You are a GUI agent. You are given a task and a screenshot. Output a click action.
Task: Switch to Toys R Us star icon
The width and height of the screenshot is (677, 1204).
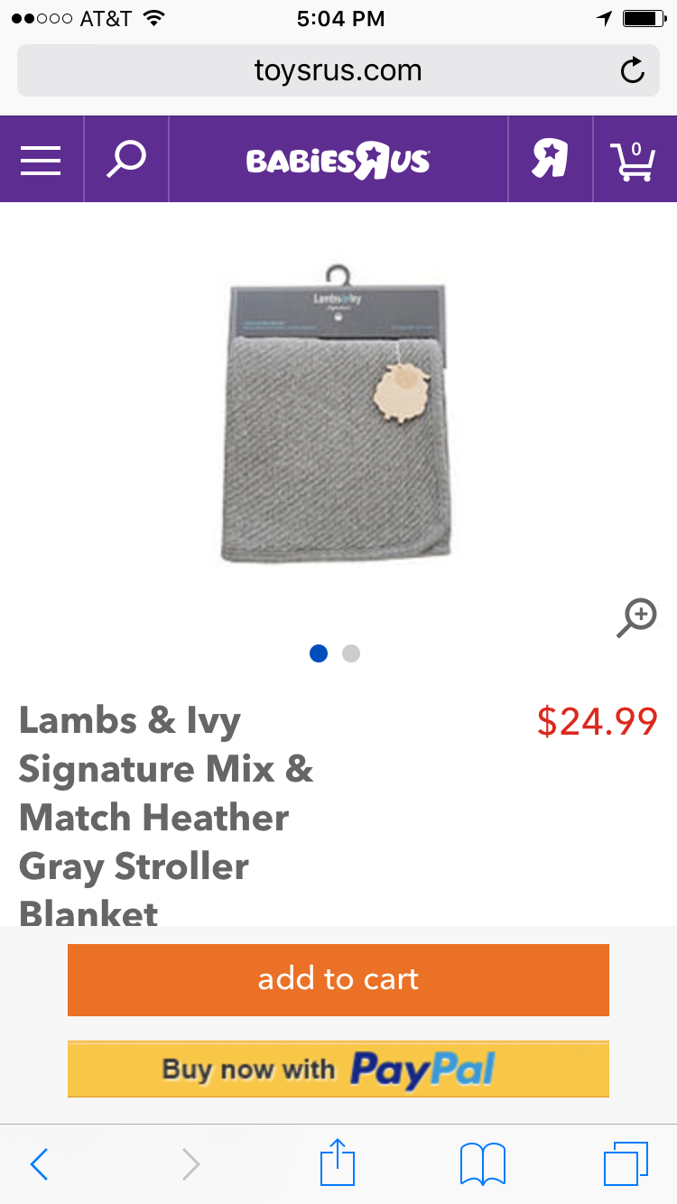click(550, 159)
